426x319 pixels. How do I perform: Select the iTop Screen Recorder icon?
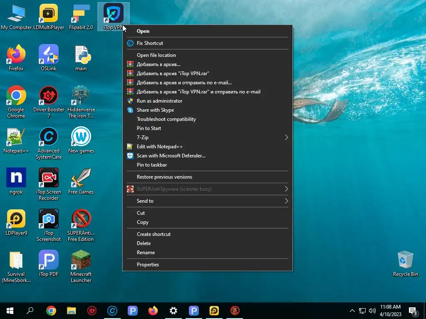49,184
